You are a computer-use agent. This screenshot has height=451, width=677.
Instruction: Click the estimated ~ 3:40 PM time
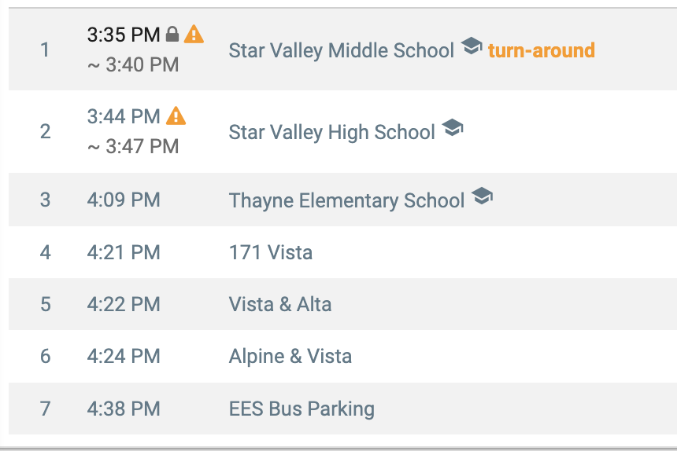click(133, 65)
